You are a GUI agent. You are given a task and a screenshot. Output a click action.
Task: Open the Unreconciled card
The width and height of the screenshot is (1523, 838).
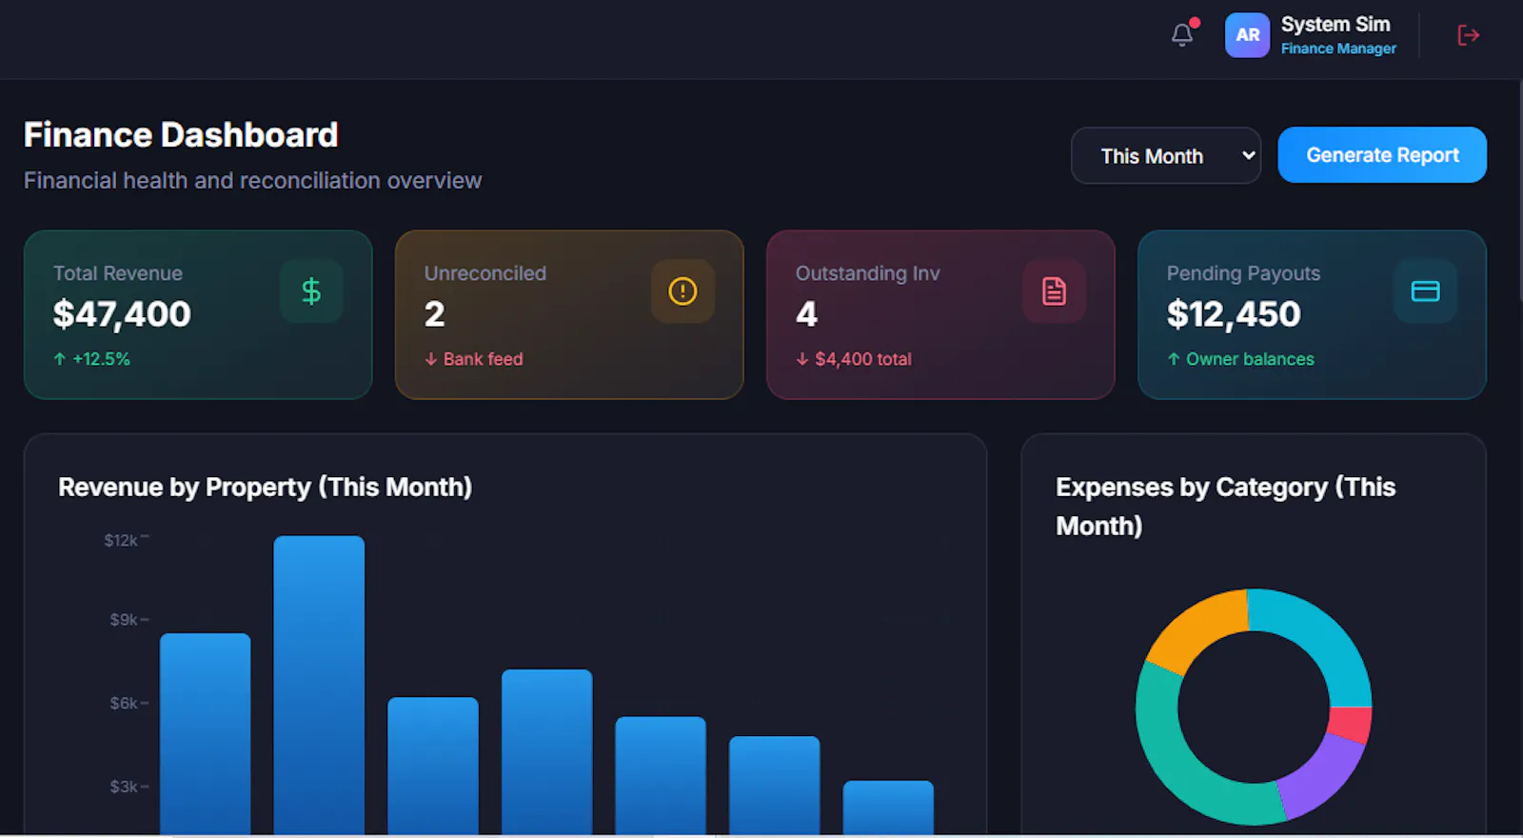click(569, 314)
